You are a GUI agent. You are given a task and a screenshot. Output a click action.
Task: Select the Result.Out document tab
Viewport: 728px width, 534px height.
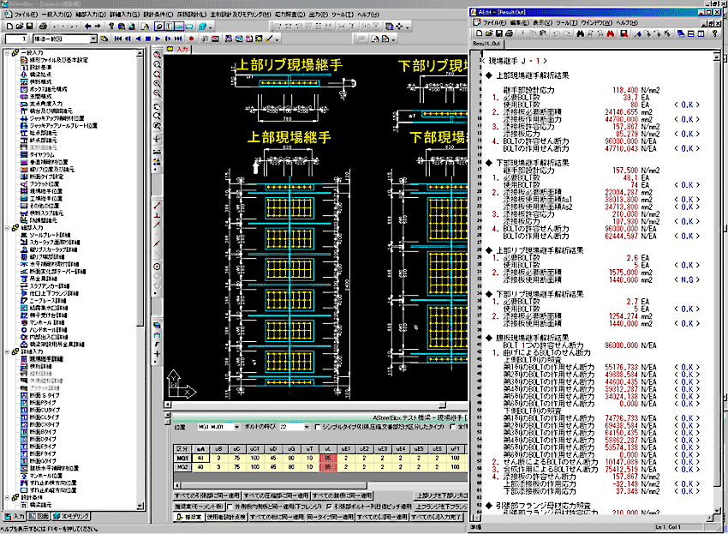(486, 44)
